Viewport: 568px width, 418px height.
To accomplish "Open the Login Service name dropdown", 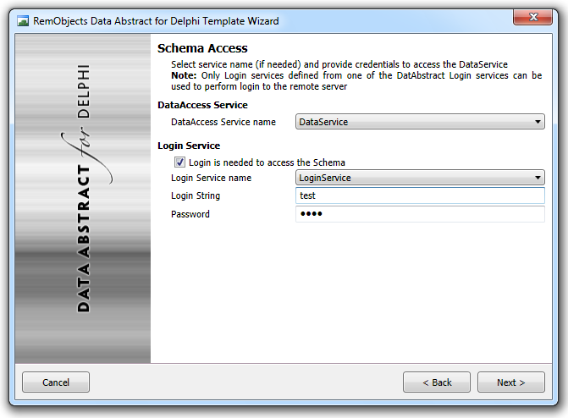I will (420, 178).
